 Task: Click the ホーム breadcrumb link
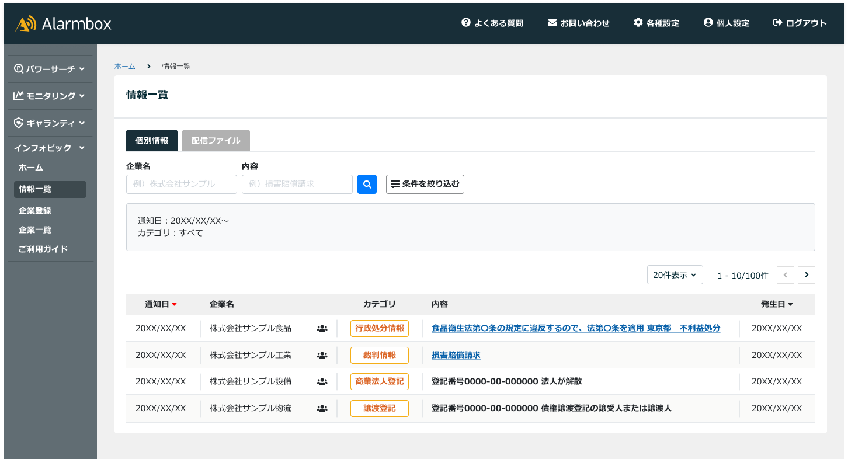pos(125,67)
